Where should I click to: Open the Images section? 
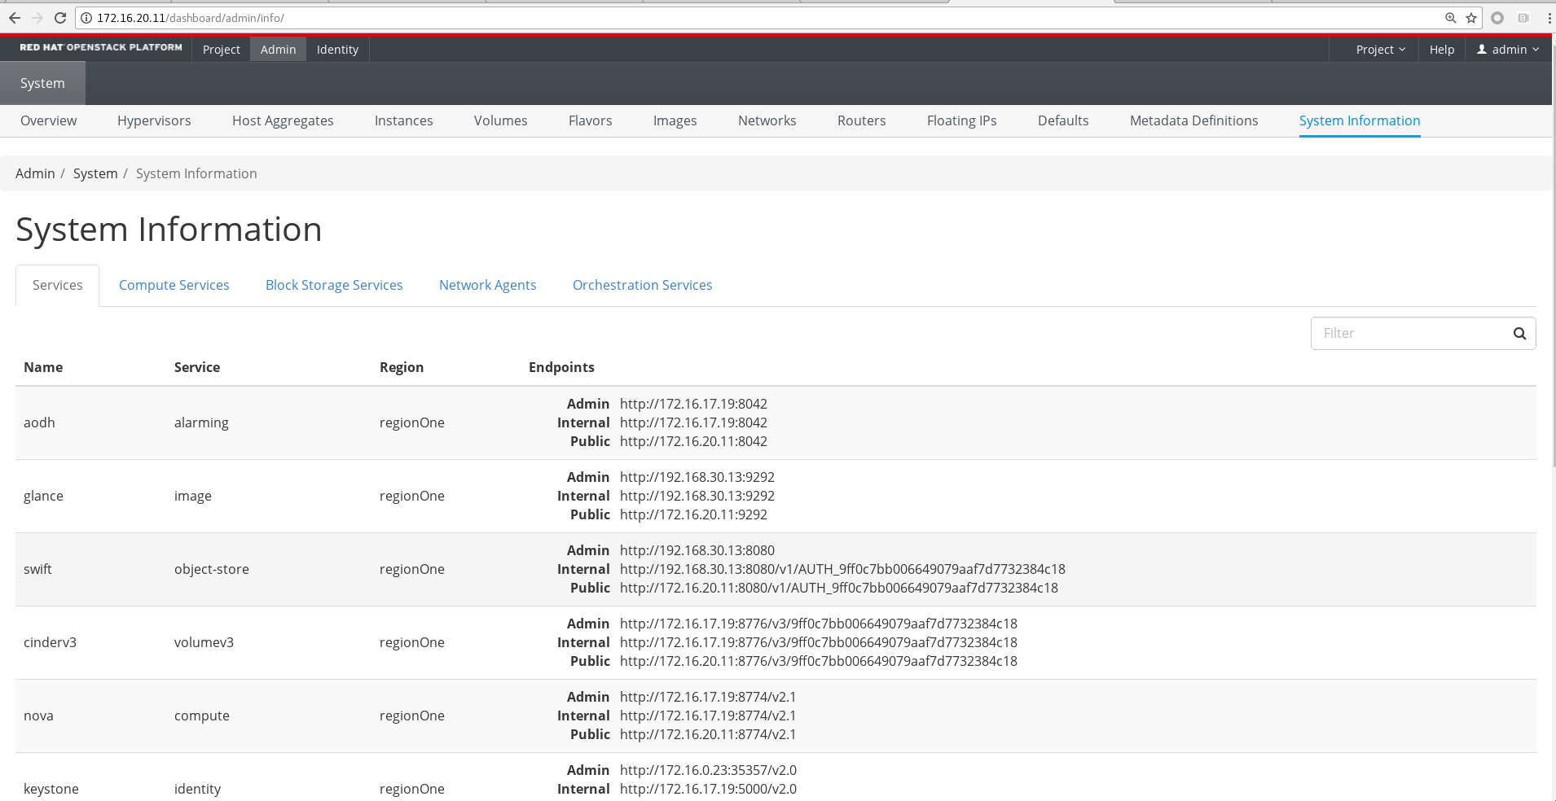(x=675, y=120)
